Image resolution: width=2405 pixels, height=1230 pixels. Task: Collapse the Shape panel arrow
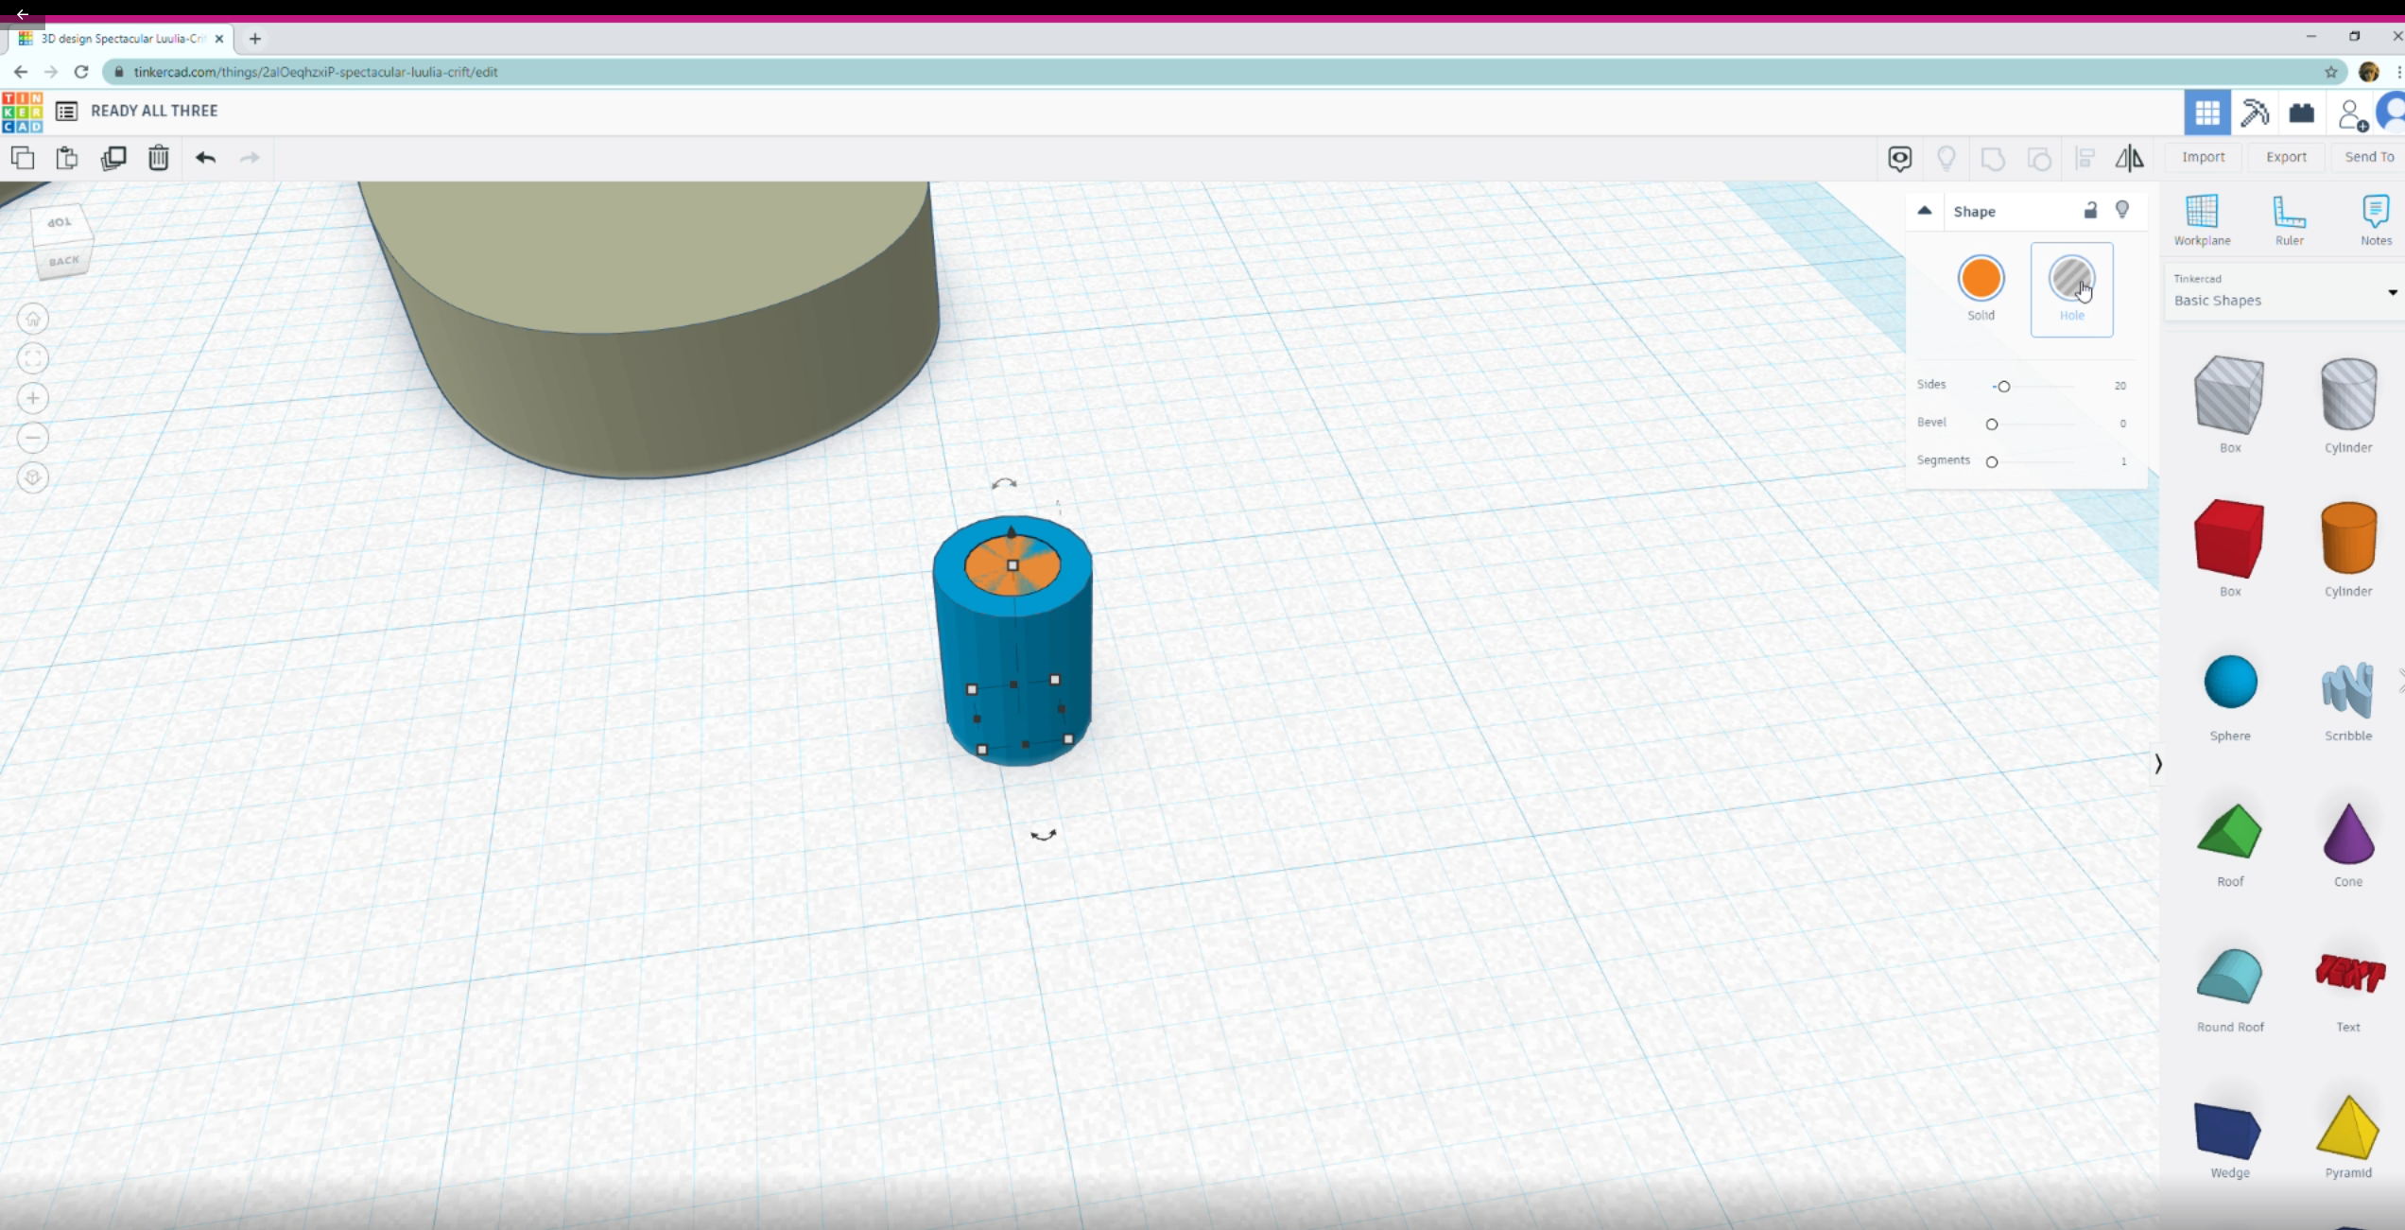pyautogui.click(x=1924, y=211)
